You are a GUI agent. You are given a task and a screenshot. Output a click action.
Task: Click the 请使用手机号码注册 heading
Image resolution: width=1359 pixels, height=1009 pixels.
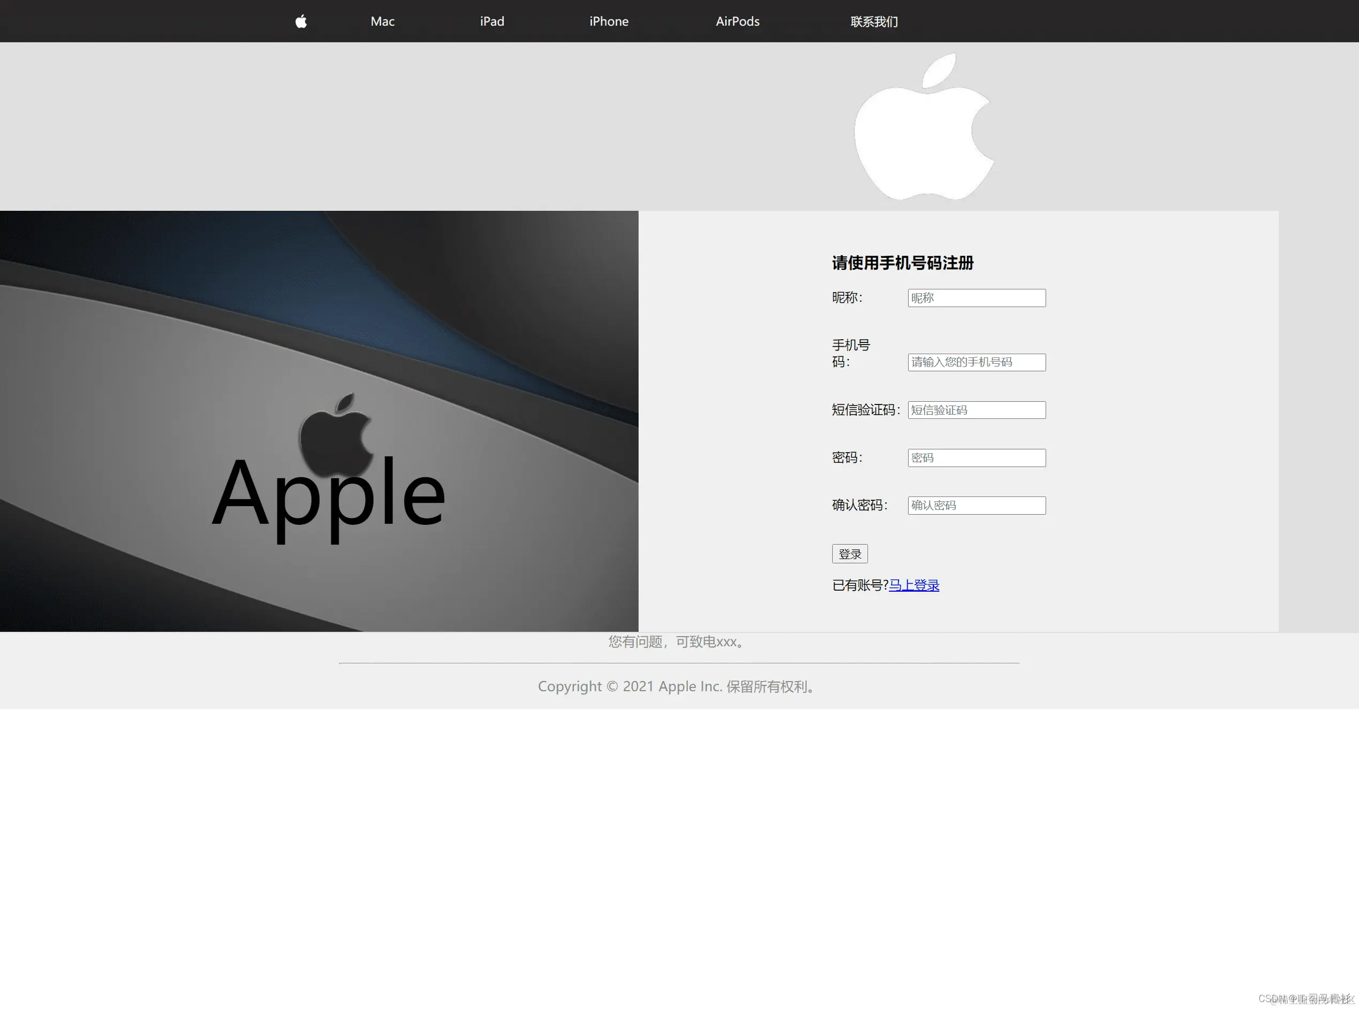(x=902, y=263)
